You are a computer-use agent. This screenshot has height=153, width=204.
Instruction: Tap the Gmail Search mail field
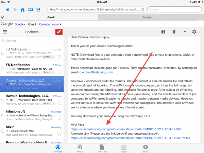(32, 41)
